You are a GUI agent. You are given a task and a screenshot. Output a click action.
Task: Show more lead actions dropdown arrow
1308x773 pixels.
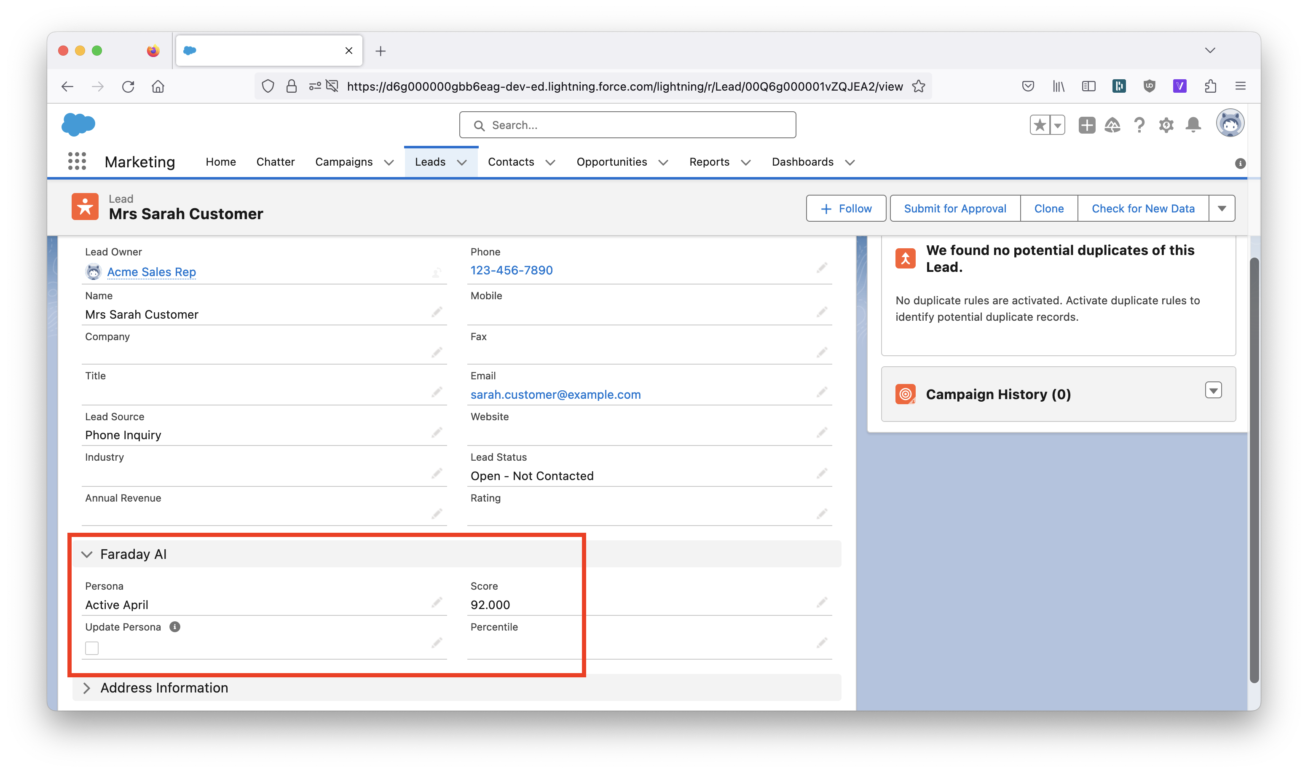coord(1222,208)
